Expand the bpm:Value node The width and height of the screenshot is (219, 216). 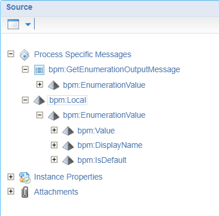point(54,130)
